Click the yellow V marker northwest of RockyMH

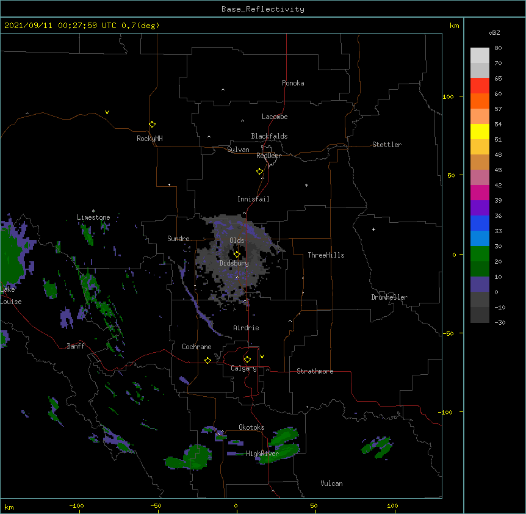click(x=107, y=112)
